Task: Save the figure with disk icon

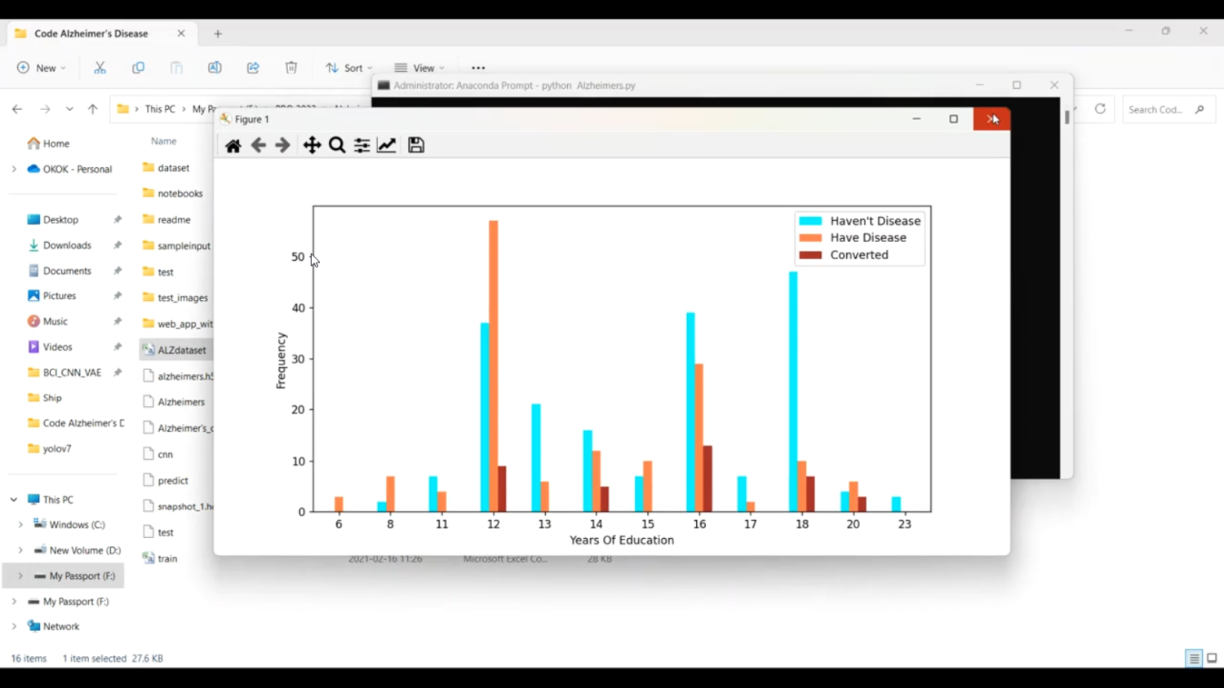Action: coord(416,145)
